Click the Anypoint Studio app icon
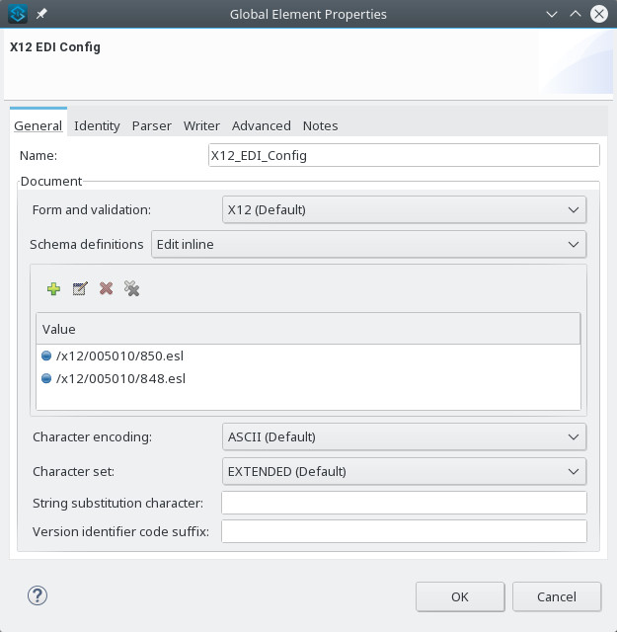Screen dimensions: 617x632 tap(18, 14)
